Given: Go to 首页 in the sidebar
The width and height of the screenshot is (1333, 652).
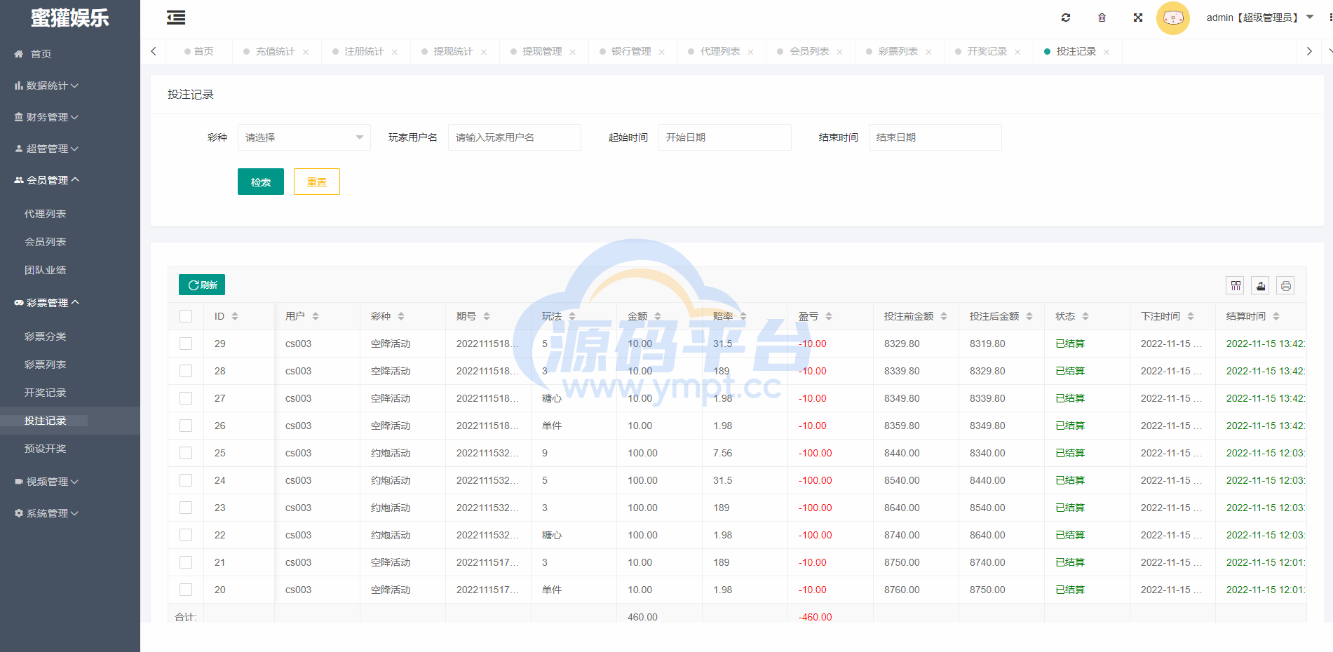Looking at the screenshot, I should [x=41, y=54].
